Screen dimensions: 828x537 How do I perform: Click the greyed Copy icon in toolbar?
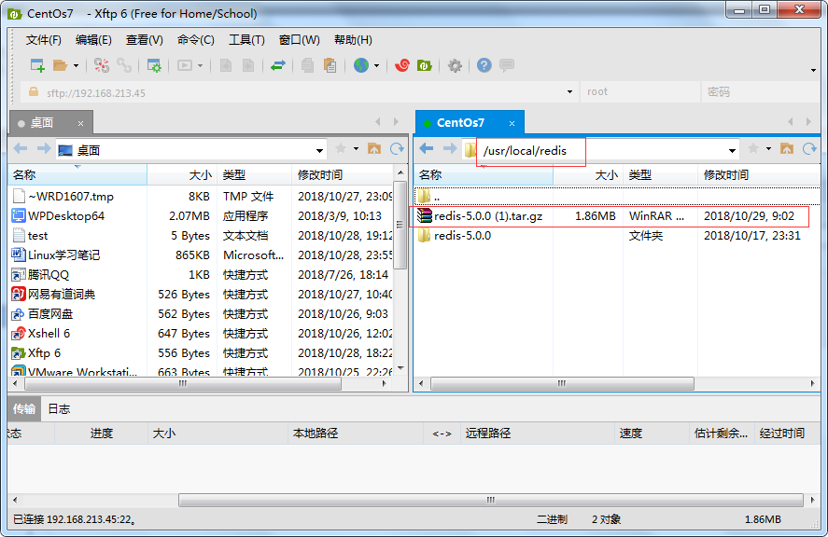click(x=307, y=65)
